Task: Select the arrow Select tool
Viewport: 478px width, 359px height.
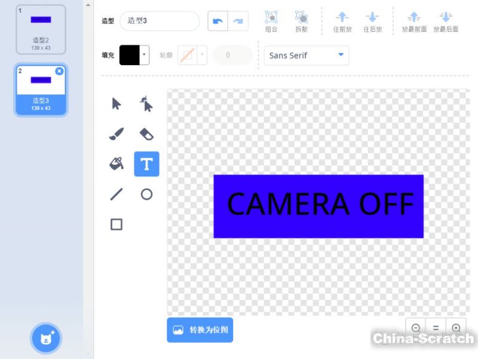Action: tap(117, 104)
